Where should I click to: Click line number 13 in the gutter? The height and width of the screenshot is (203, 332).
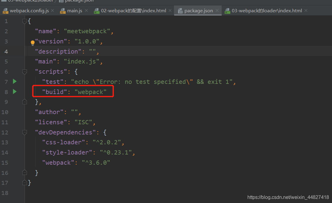click(x=5, y=142)
